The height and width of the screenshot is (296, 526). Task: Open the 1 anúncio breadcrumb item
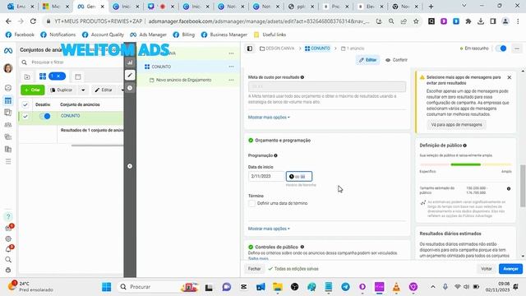click(x=353, y=49)
